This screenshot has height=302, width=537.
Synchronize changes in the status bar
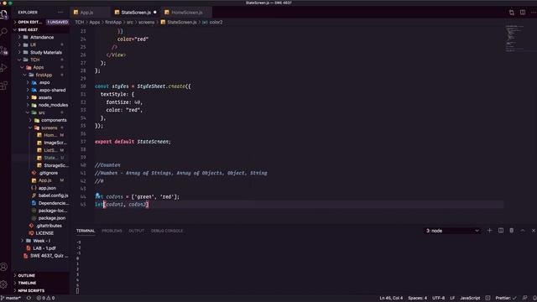click(x=29, y=298)
